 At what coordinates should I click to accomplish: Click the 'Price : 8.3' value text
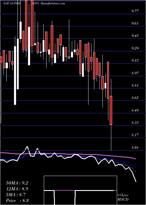pyautogui.click(x=17, y=201)
